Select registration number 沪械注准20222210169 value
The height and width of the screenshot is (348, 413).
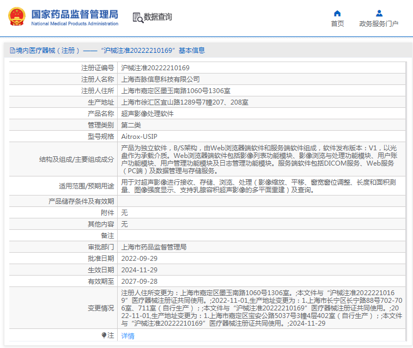pyautogui.click(x=155, y=68)
